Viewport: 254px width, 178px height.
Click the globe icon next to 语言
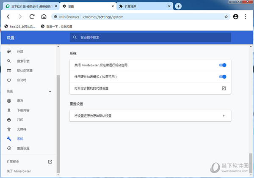pos(9,101)
